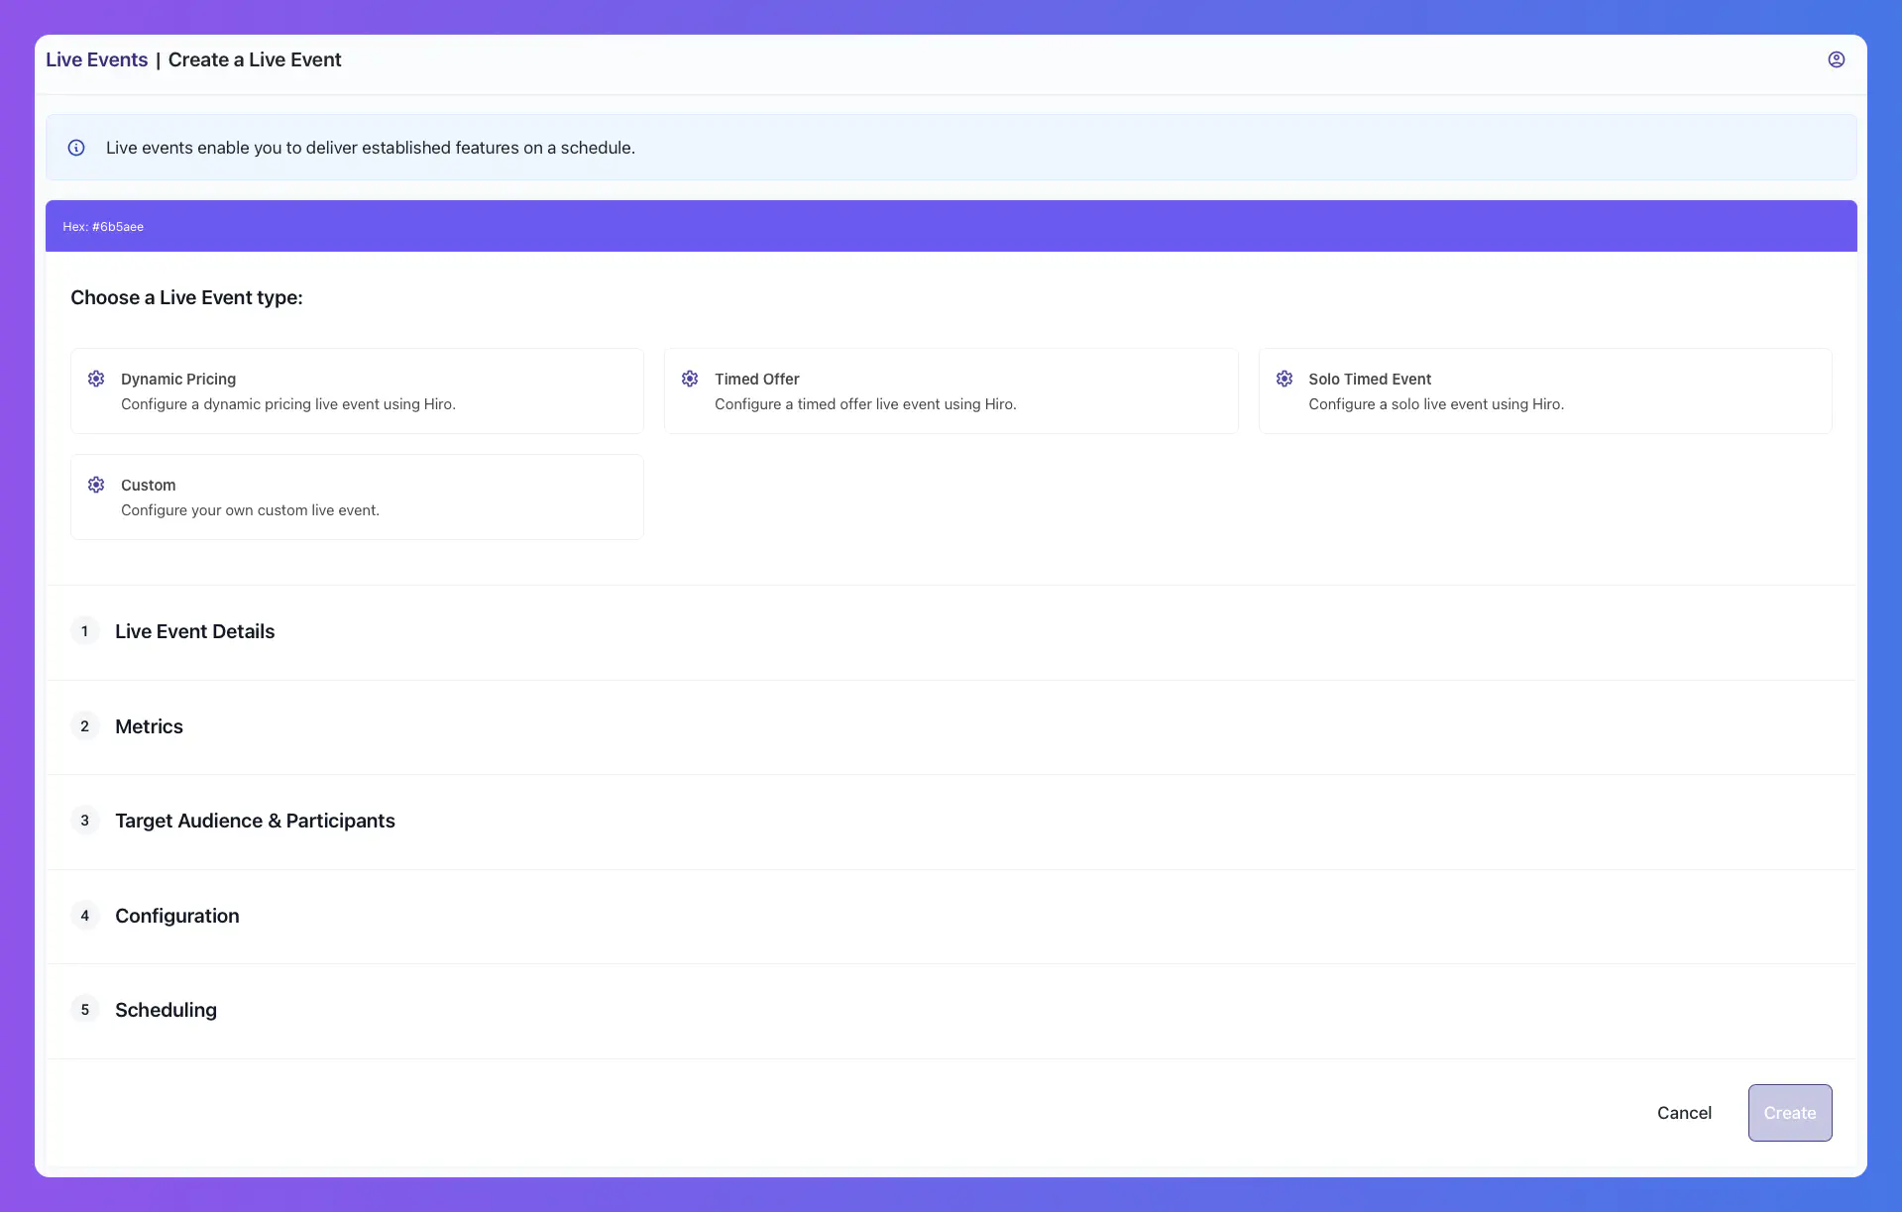Click step number 1 badge
This screenshot has height=1212, width=1902.
pos(84,631)
